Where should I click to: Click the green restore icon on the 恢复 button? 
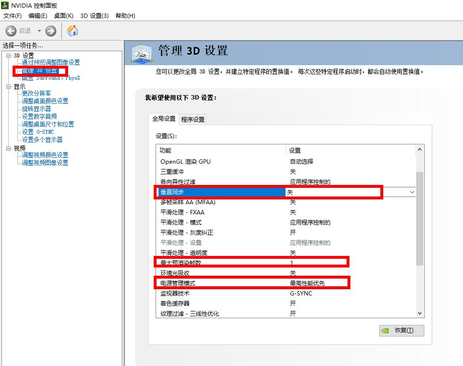coord(386,330)
